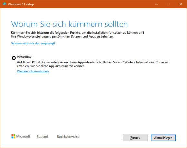Click the Microsoft logo
The image size is (187, 148).
[21, 136]
